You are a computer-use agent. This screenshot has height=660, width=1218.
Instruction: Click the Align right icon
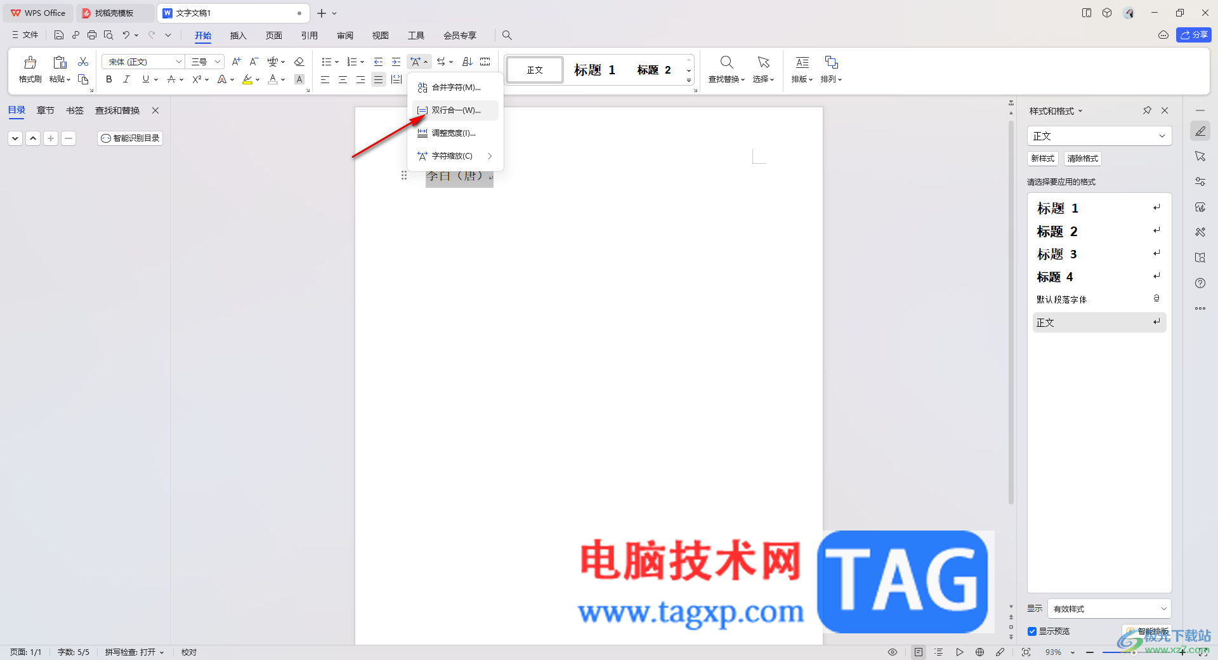point(360,79)
